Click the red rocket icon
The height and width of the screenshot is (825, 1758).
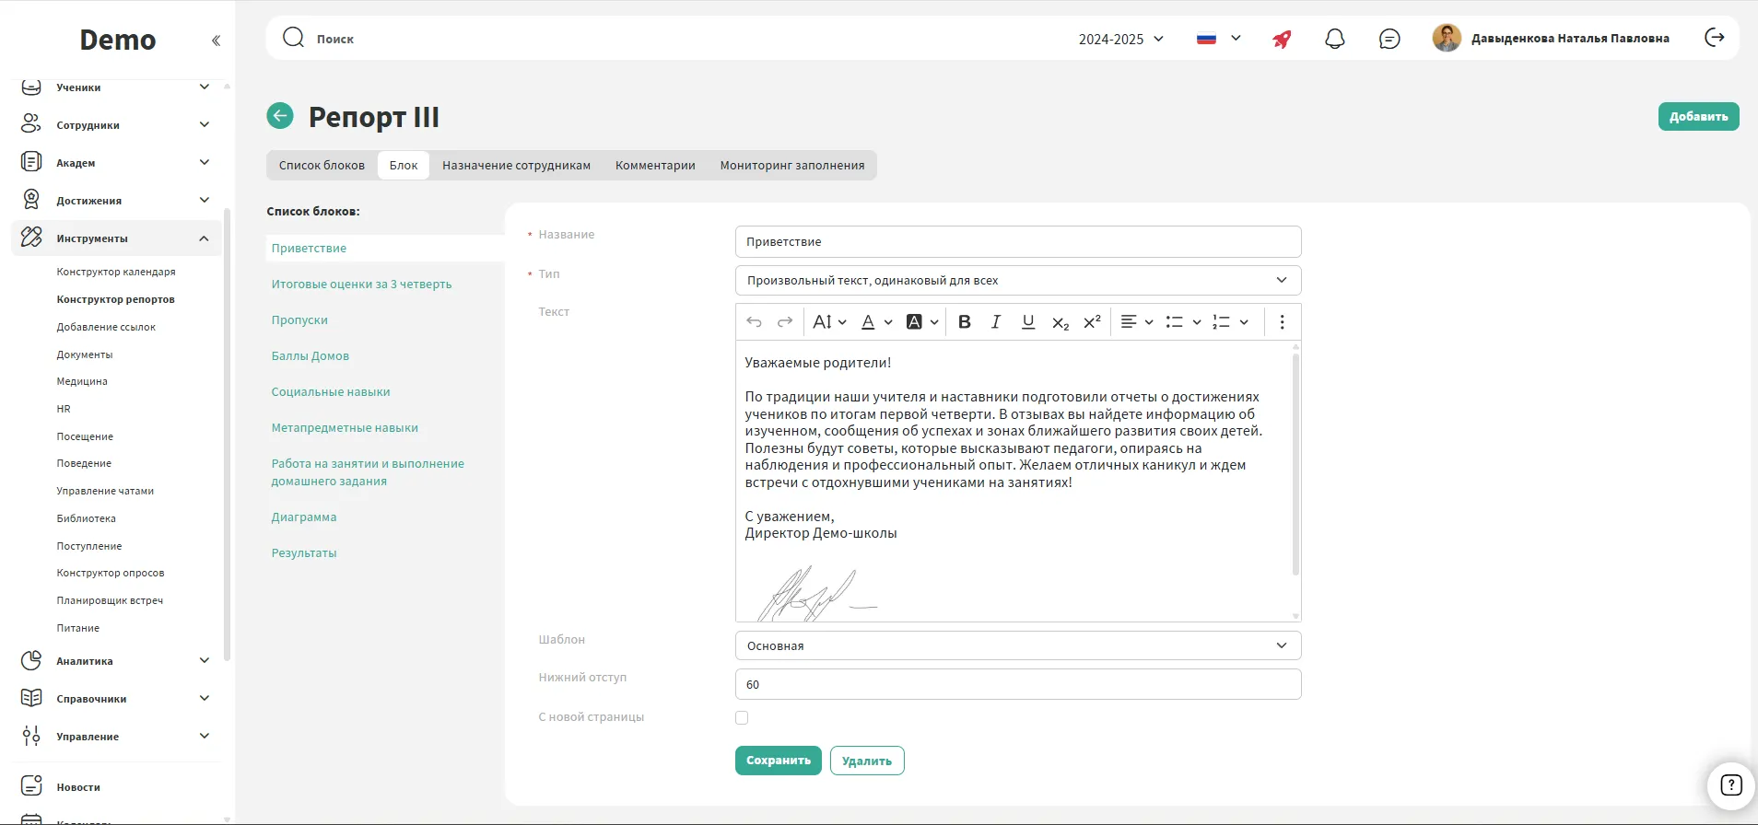tap(1282, 39)
